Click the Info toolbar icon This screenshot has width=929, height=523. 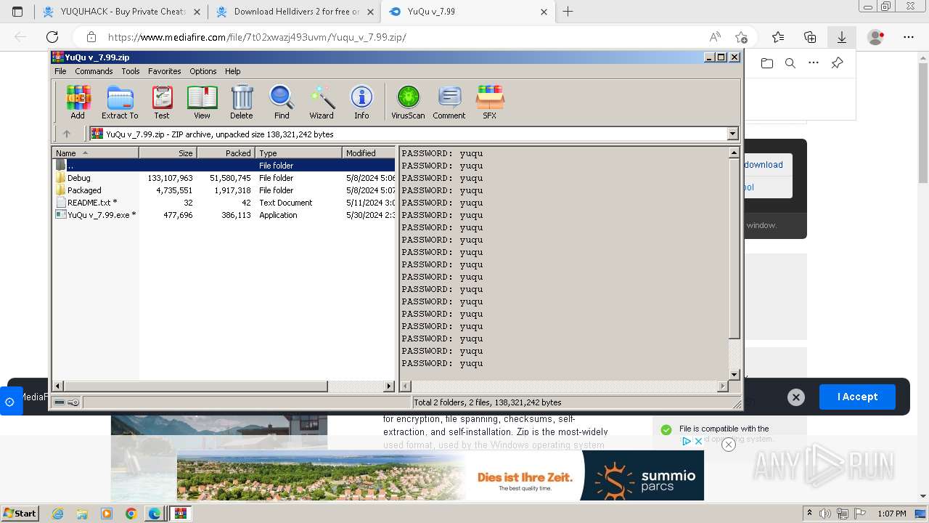(x=361, y=102)
